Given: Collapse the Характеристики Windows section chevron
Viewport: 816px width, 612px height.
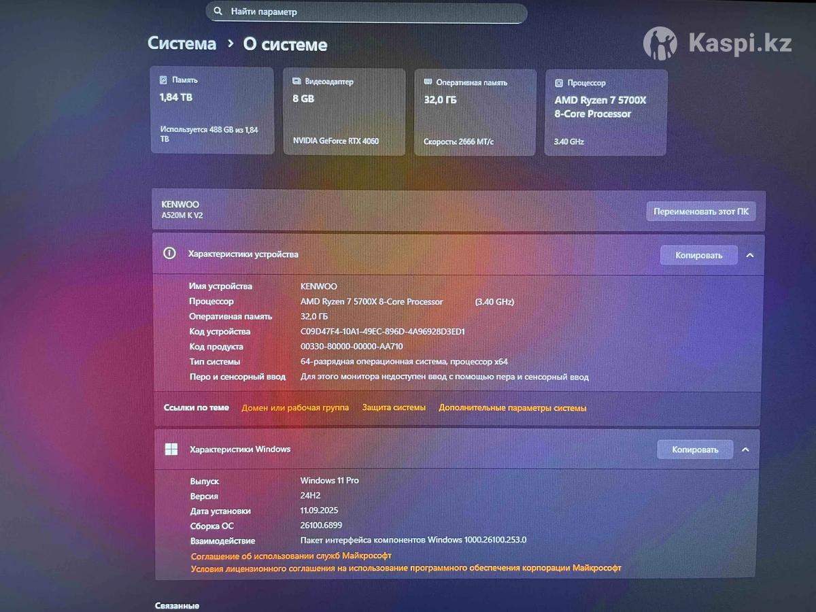Looking at the screenshot, I should coord(745,449).
